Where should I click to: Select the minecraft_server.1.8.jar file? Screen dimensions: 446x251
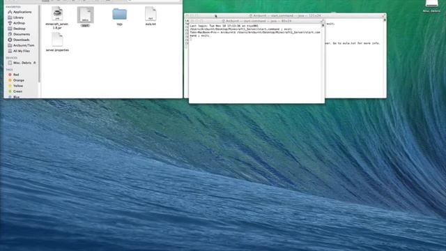57,17
